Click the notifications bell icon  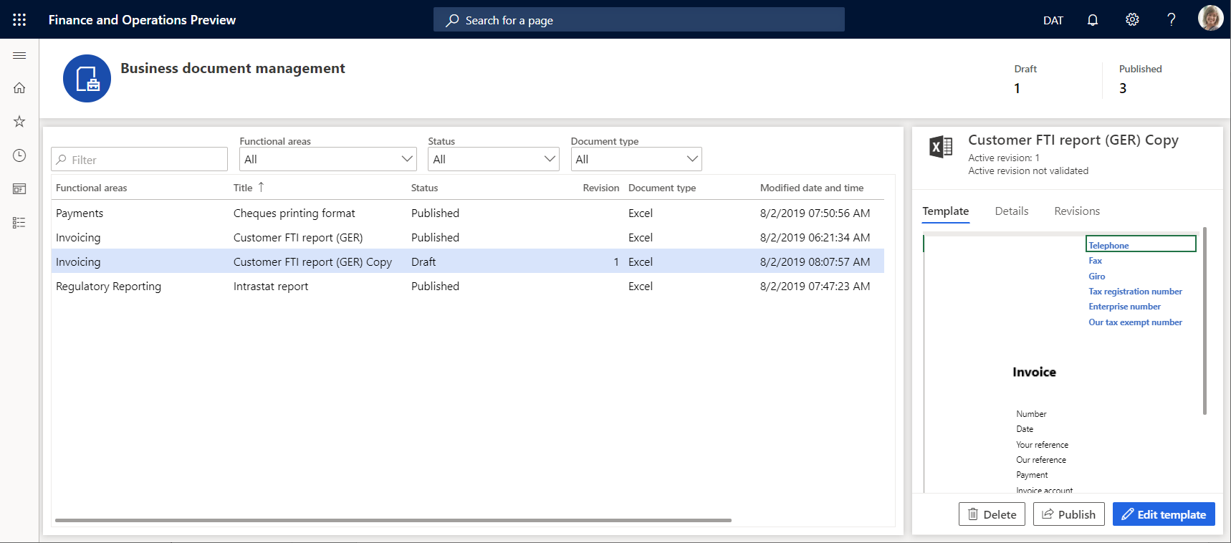[x=1093, y=20]
